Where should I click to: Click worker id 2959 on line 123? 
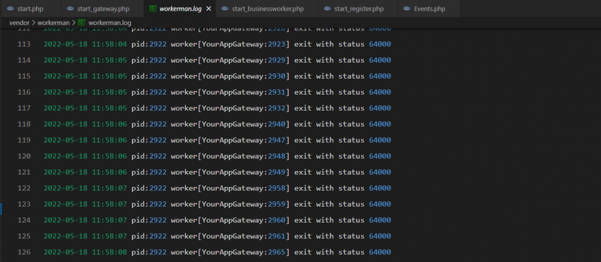tap(277, 204)
